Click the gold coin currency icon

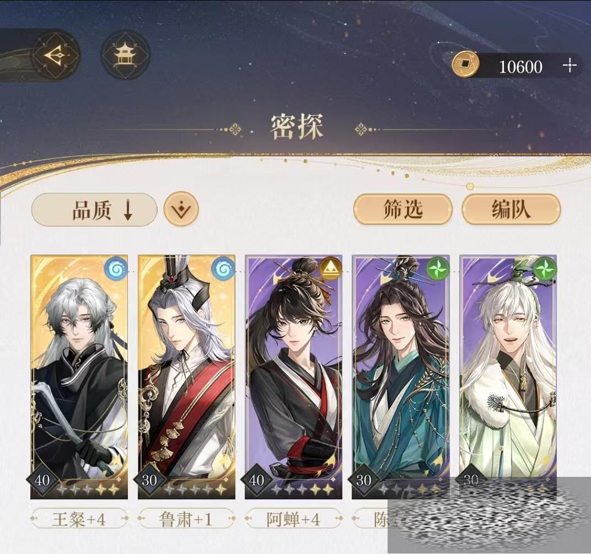(x=465, y=64)
